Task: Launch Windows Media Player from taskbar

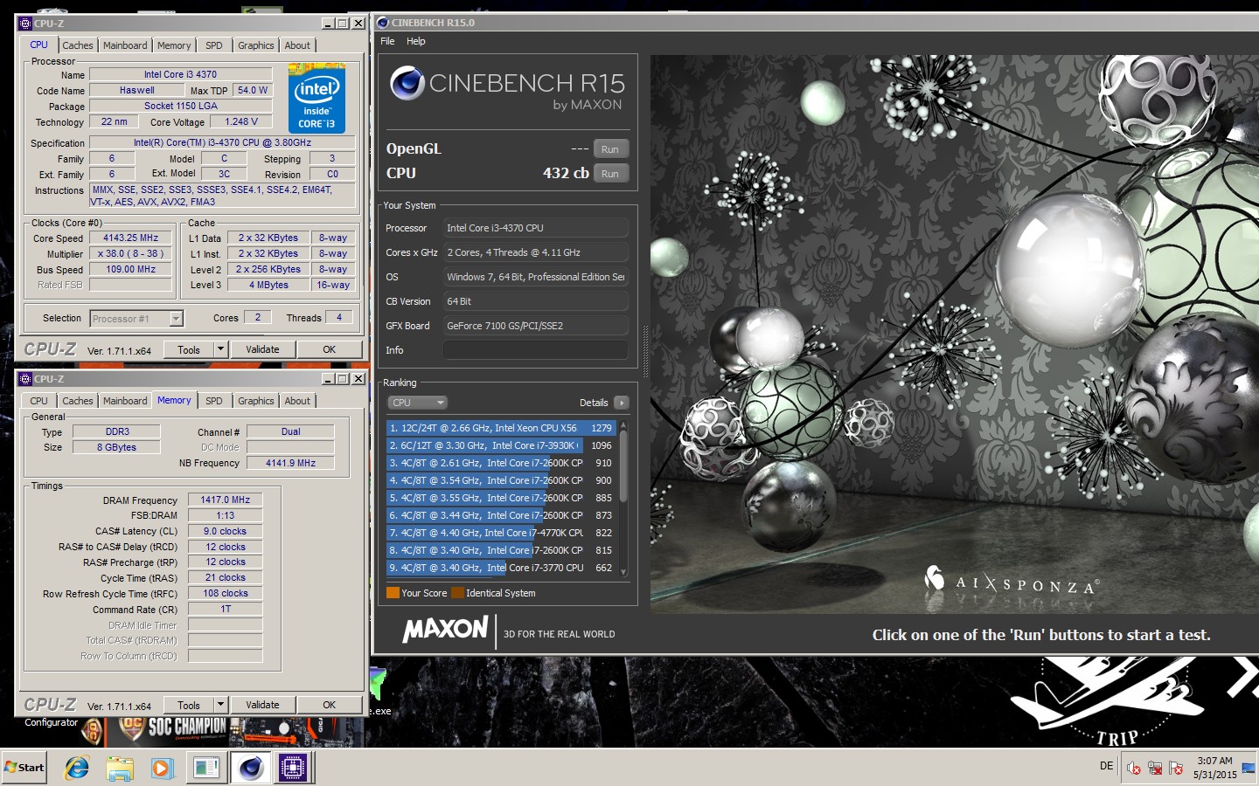Action: [x=163, y=768]
